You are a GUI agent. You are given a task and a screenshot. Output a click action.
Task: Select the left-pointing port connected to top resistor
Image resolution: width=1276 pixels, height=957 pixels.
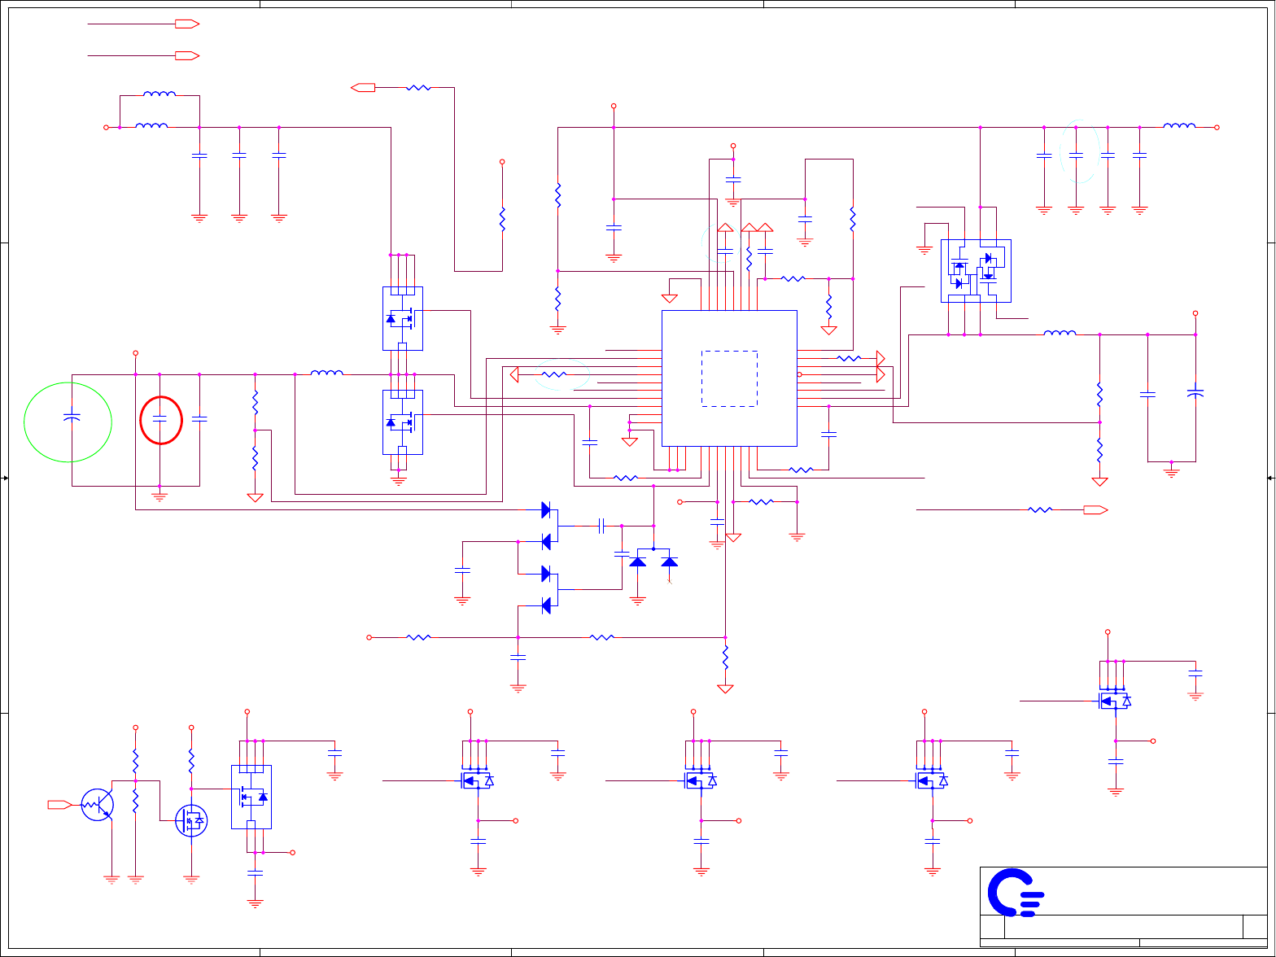(x=363, y=87)
